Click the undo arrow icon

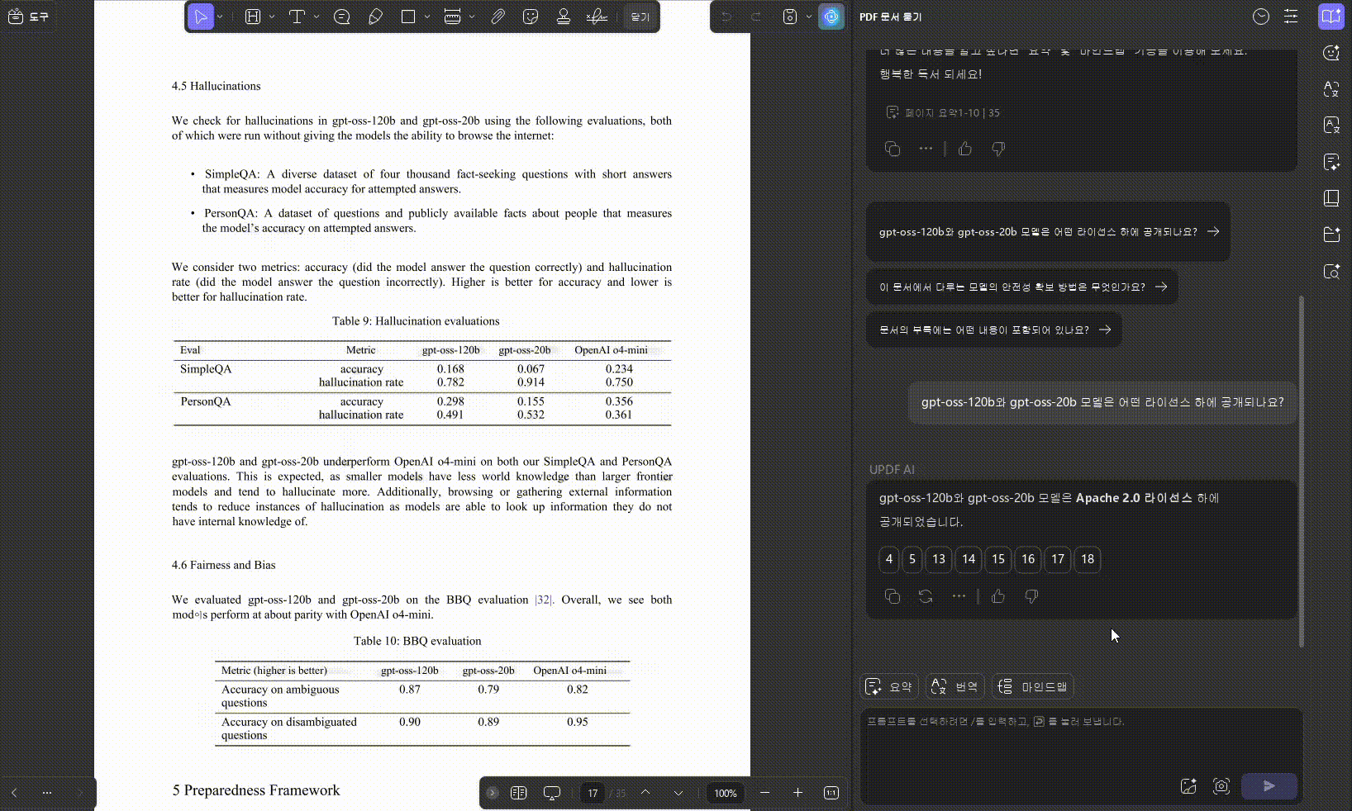pos(726,17)
